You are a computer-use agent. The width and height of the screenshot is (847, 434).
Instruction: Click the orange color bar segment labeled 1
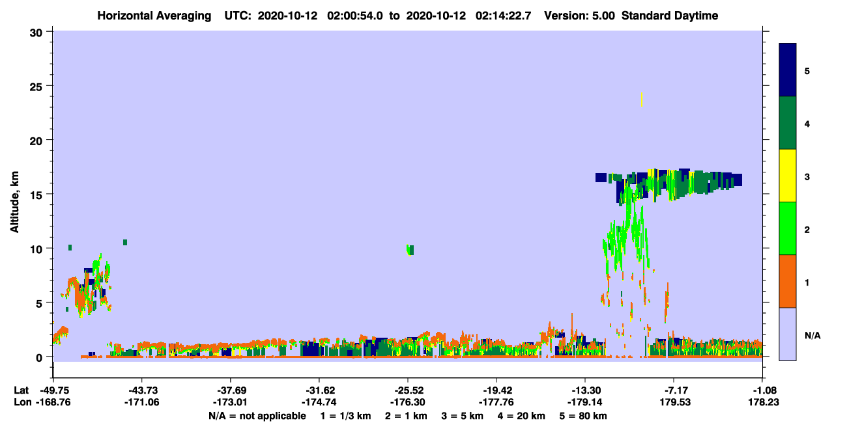tap(788, 281)
